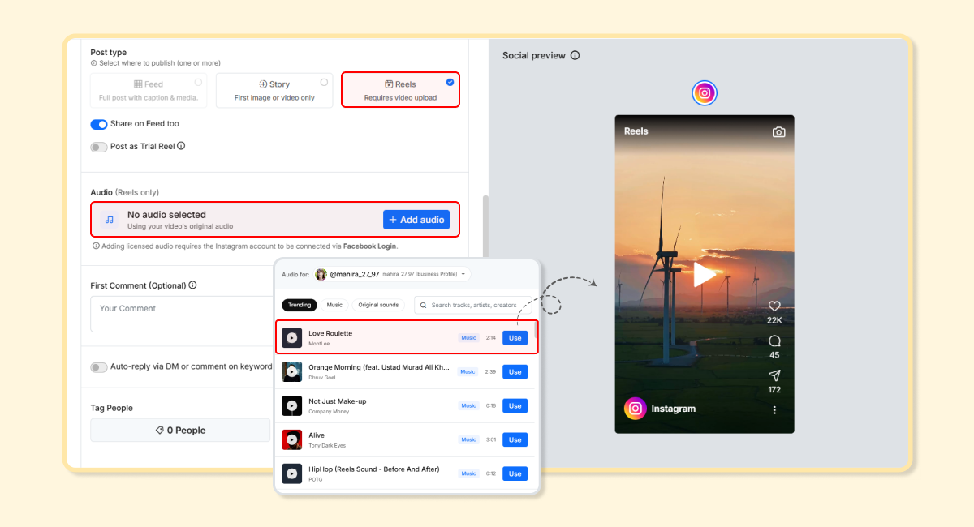Enable Auto-reply via DM or comment toggle
The height and width of the screenshot is (527, 974).
(x=99, y=367)
